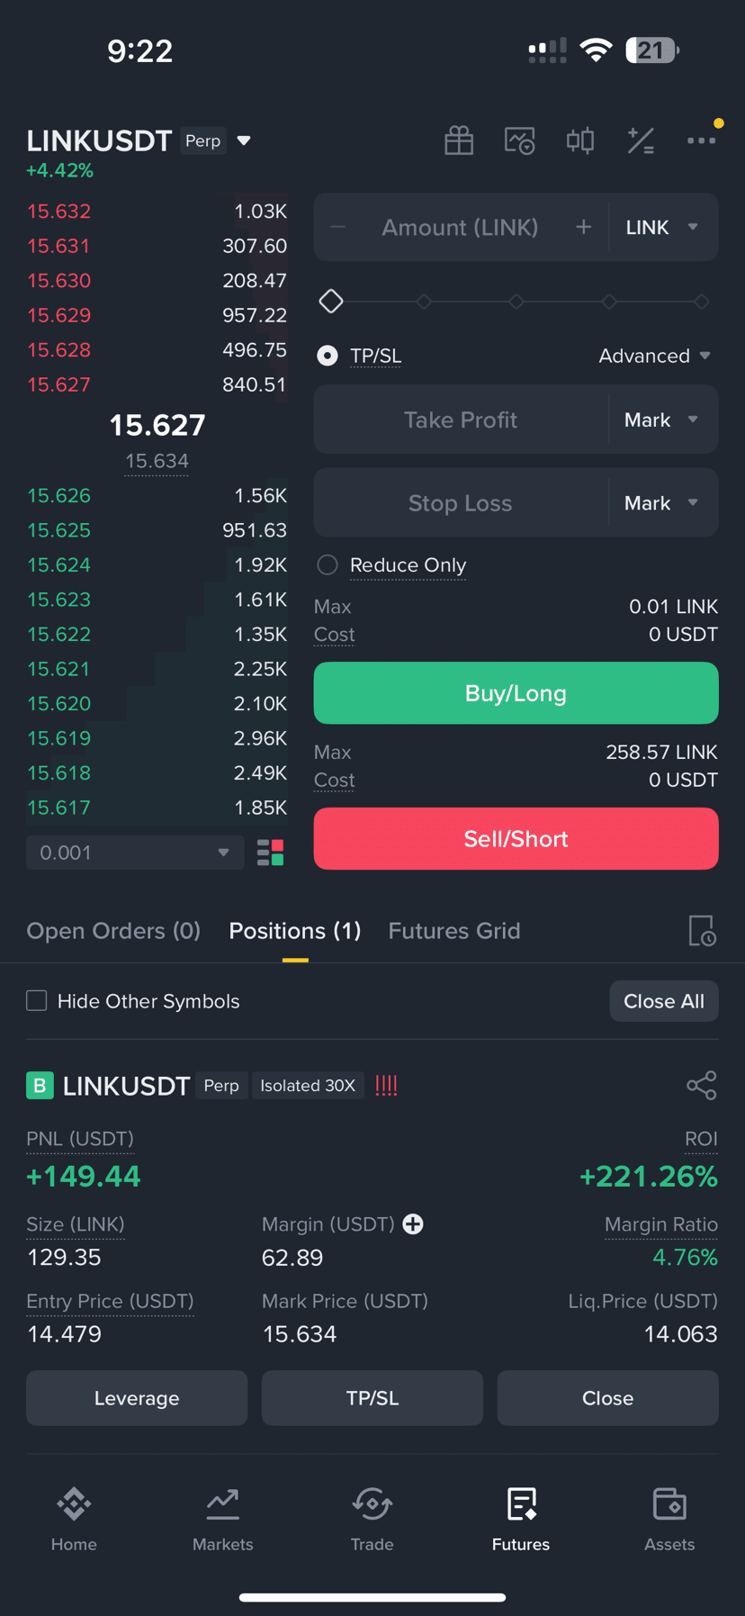Tap the candlestick chart icon

(x=580, y=140)
